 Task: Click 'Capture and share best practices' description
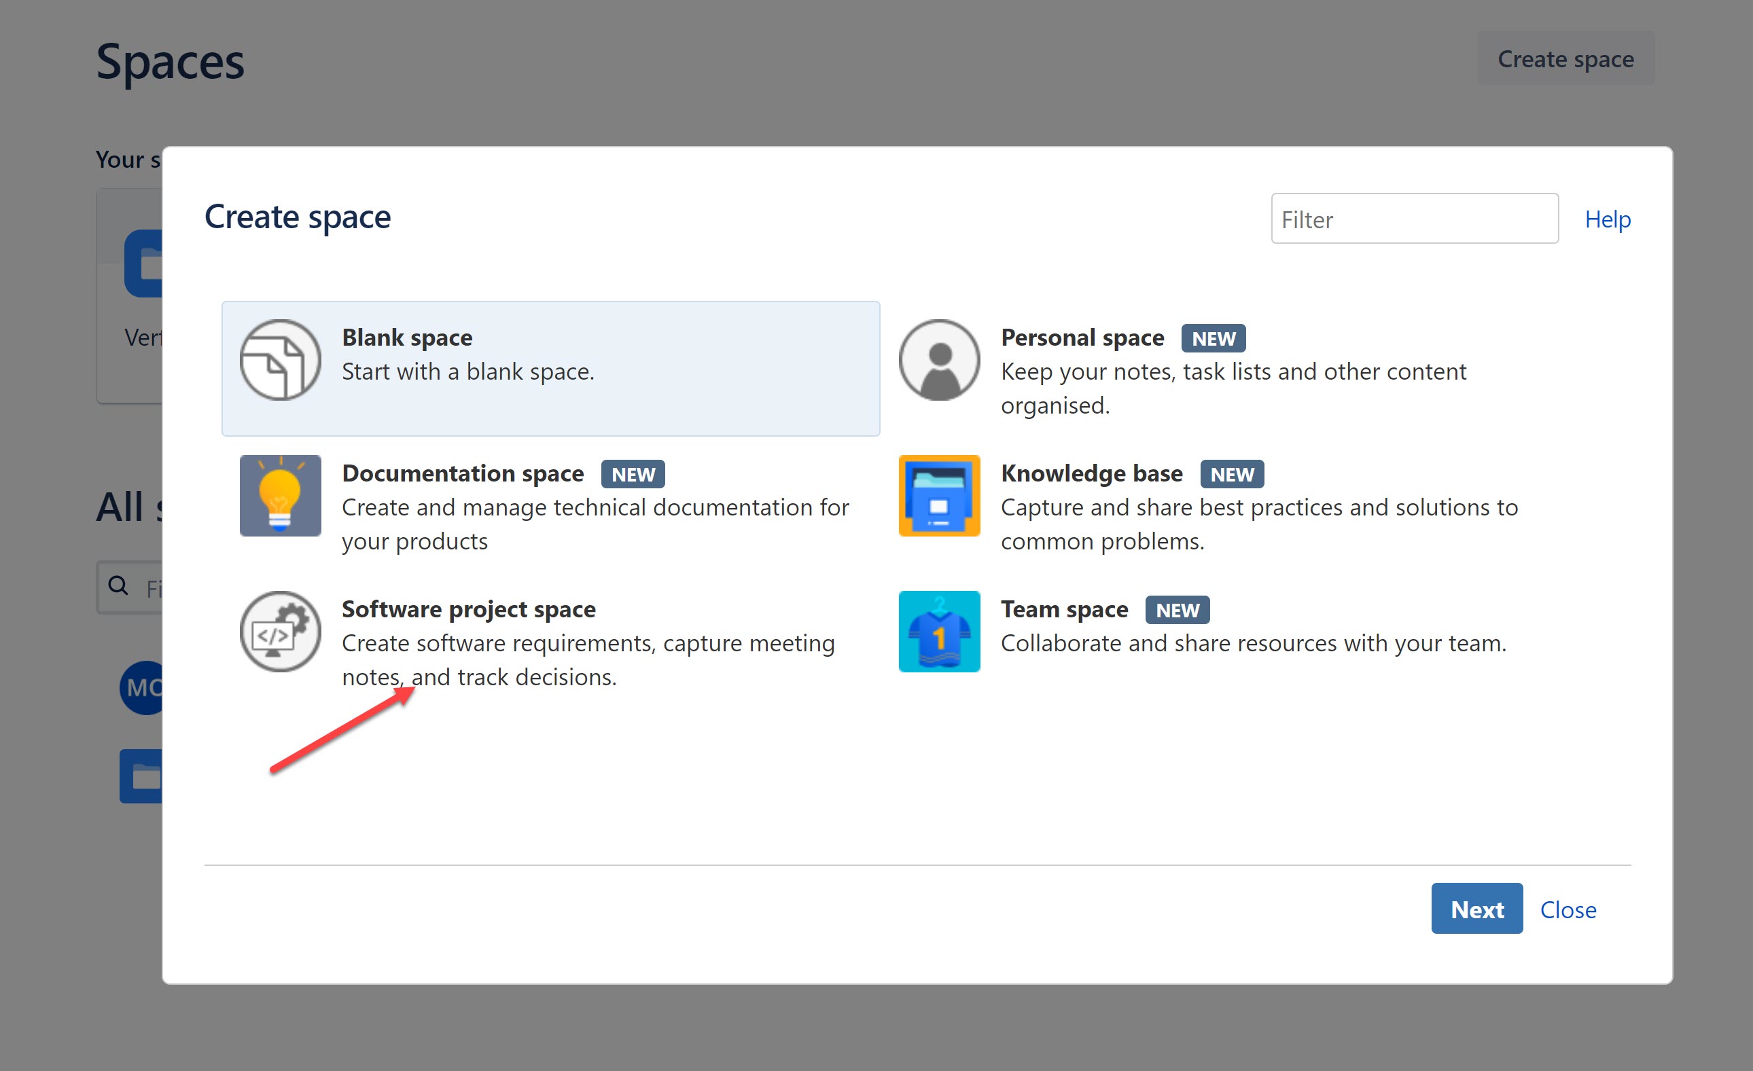[1259, 524]
